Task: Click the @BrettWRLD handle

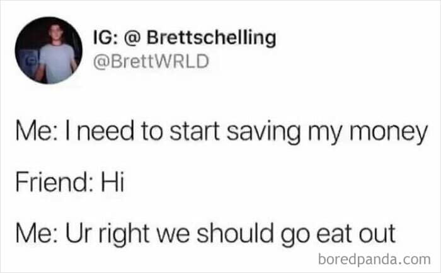Action: (151, 62)
